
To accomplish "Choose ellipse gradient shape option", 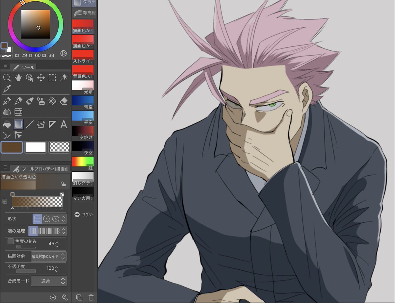I will (x=56, y=218).
